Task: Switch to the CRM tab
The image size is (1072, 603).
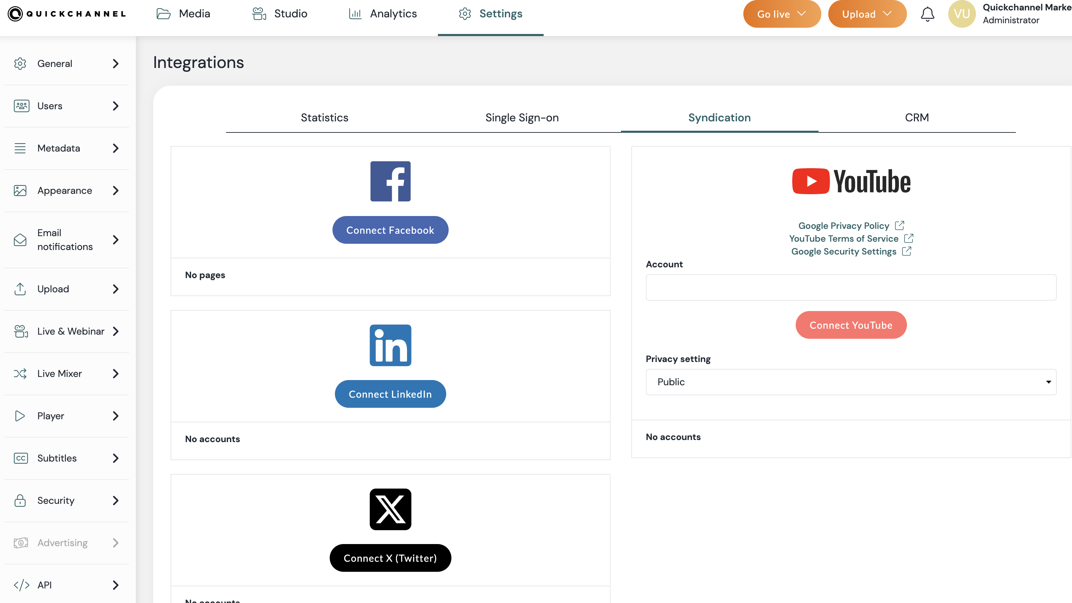Action: (917, 118)
